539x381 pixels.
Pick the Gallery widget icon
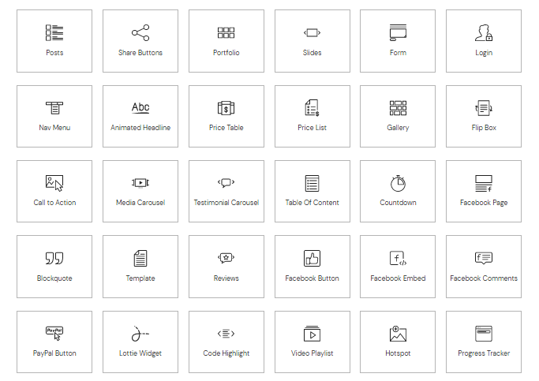coord(398,108)
